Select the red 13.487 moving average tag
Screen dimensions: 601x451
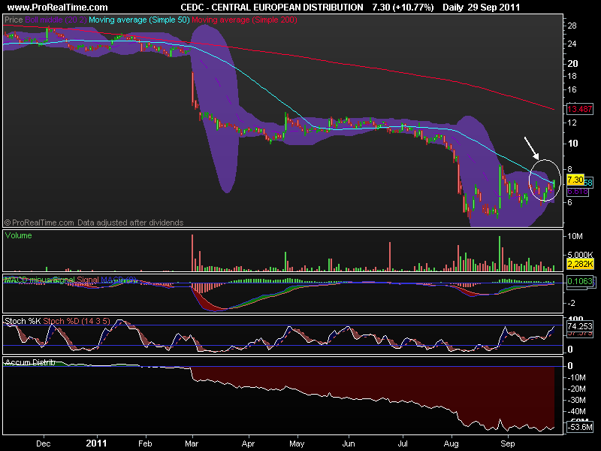point(579,109)
